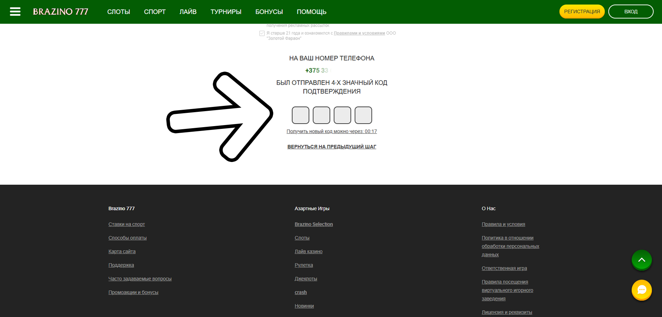Return to the previous step link
The width and height of the screenshot is (662, 317).
pos(331,147)
